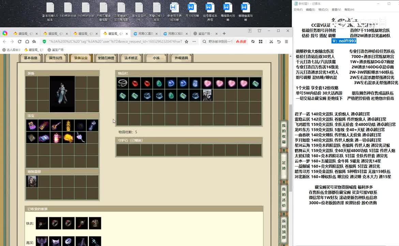The width and height of the screenshot is (399, 246).
Task: Close the 鉴宝广场 browser tab
Action: tap(216, 33)
